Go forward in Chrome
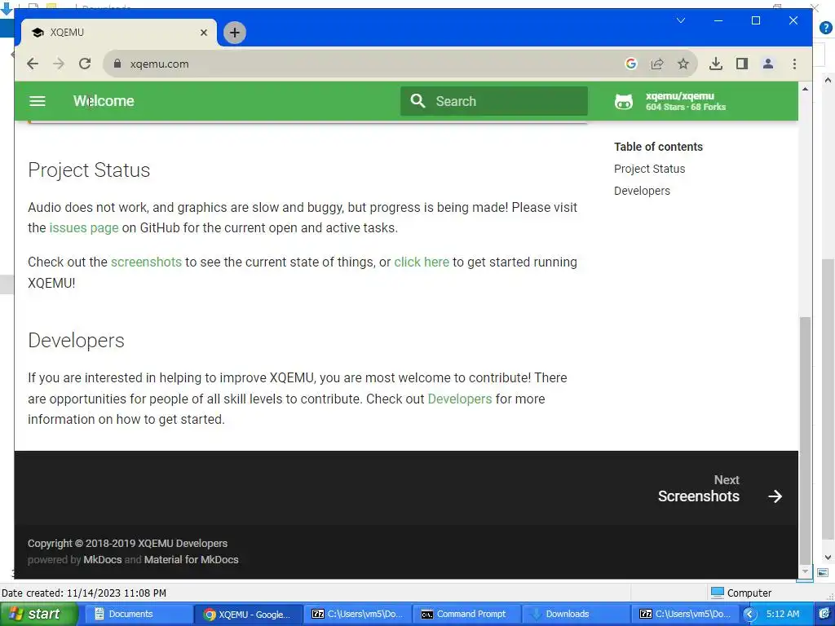The image size is (835, 626). (x=59, y=64)
